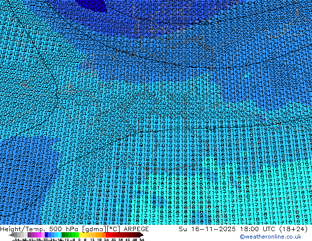Viewport: 312px width, 241px height.
Task: Open the weatheronline.co.uk copyright link
Action: pos(270,237)
